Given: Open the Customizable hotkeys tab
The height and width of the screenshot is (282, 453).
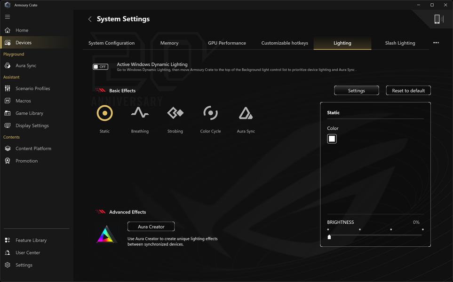Looking at the screenshot, I should (x=285, y=43).
